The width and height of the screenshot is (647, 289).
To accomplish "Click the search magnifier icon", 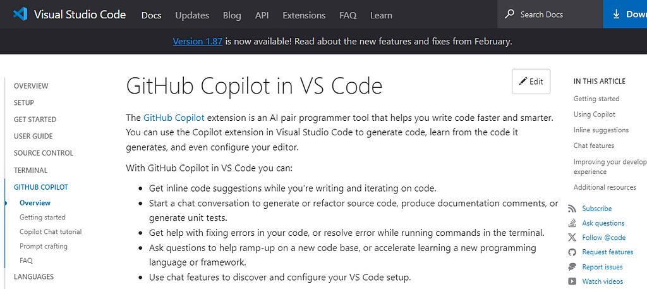I will click(x=509, y=14).
